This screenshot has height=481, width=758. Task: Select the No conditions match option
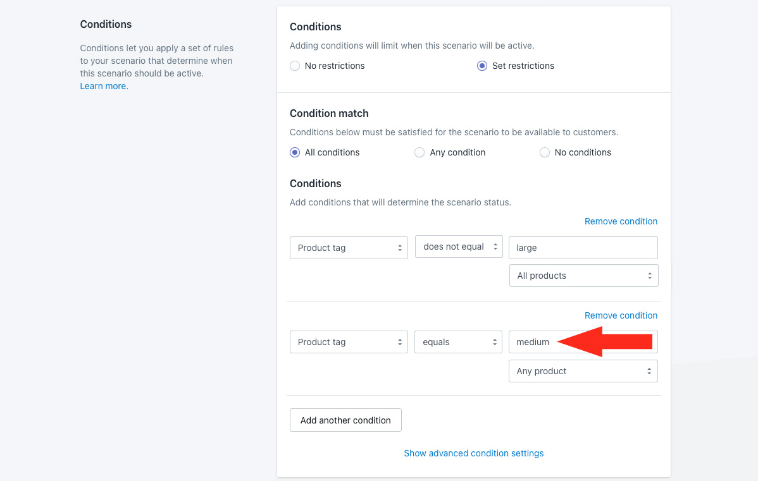pyautogui.click(x=545, y=152)
